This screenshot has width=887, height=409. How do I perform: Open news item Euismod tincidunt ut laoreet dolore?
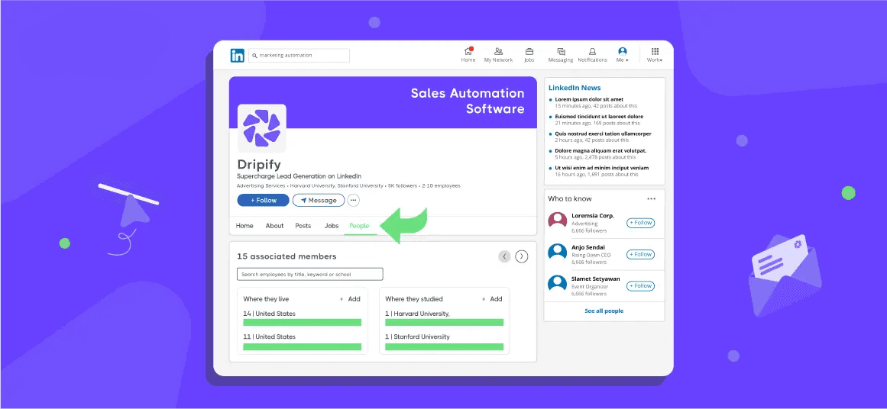click(598, 117)
